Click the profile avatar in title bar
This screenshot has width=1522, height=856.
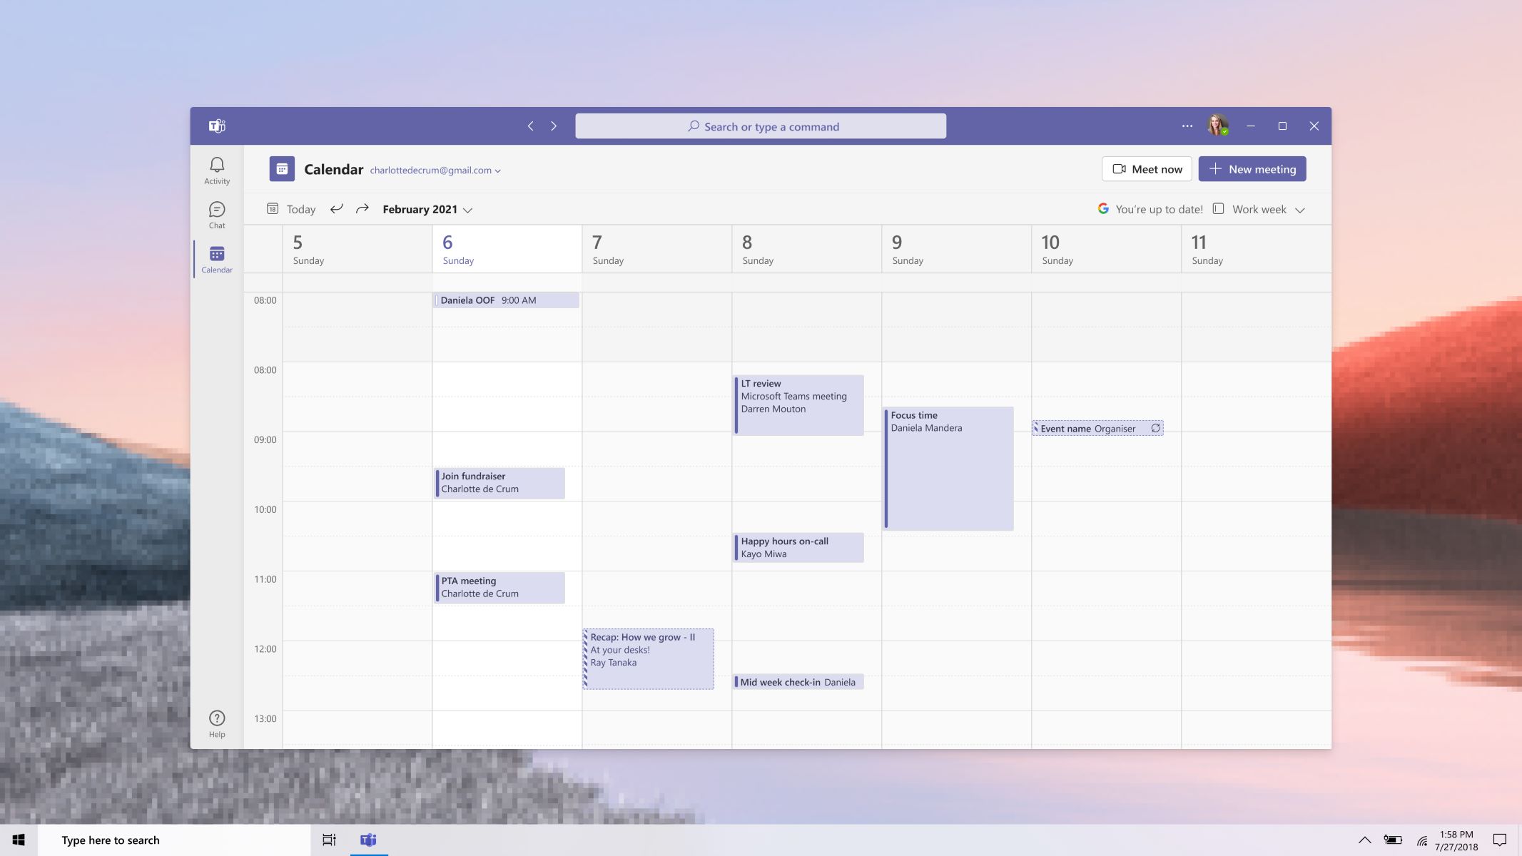tap(1218, 126)
